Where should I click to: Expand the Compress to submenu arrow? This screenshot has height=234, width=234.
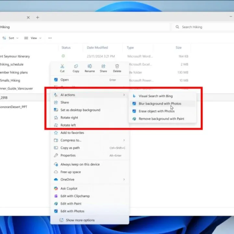(124, 140)
